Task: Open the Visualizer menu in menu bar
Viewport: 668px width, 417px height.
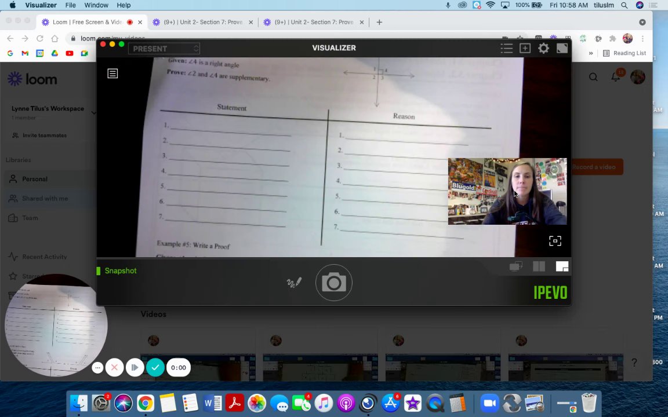Action: (x=41, y=5)
